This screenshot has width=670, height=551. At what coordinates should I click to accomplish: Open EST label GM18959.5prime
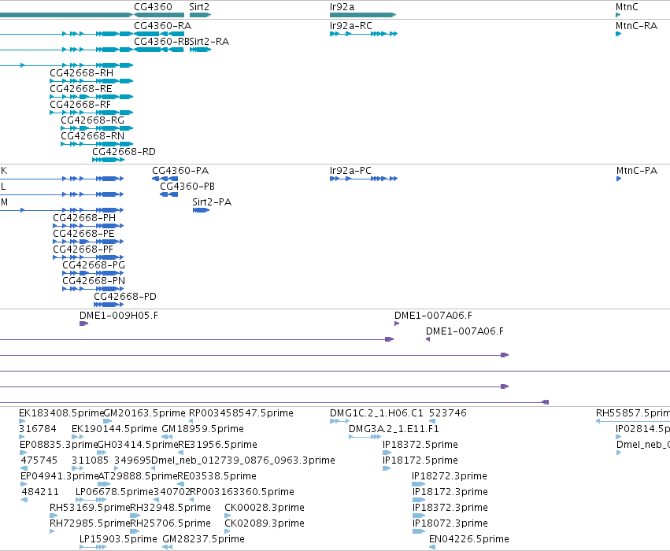click(x=202, y=429)
